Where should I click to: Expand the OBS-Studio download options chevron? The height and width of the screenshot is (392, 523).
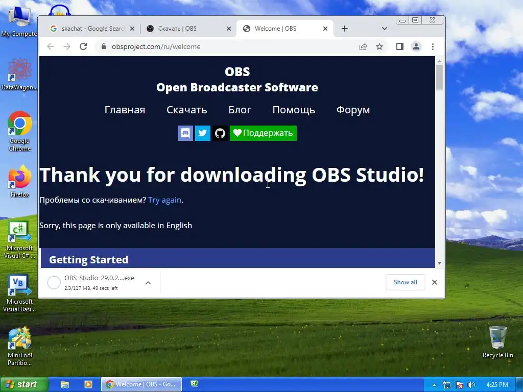point(148,283)
